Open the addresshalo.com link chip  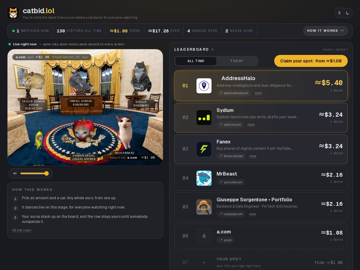[234, 93]
